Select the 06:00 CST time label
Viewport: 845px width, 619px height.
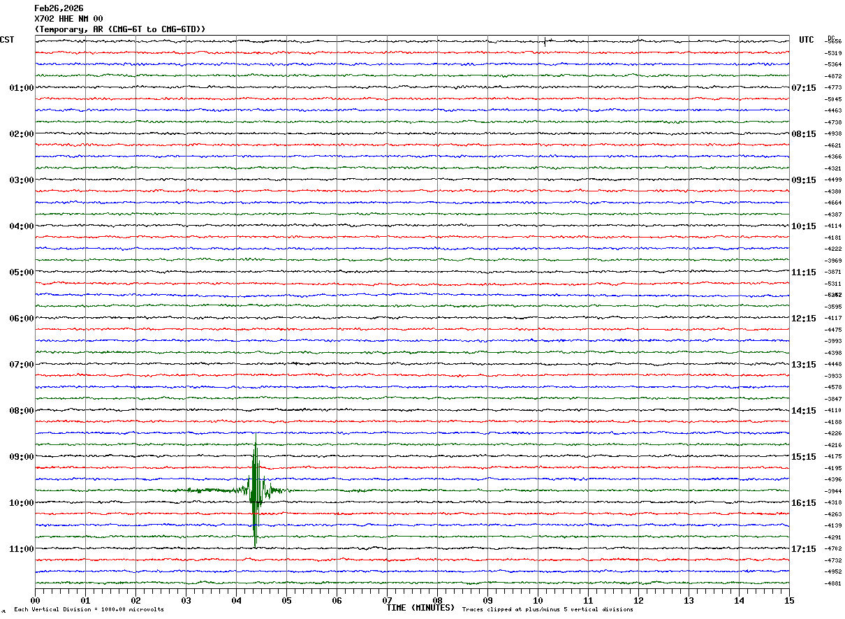click(x=21, y=319)
